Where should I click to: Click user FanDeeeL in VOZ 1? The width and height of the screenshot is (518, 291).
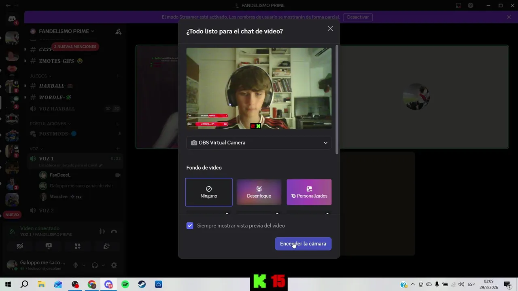click(x=60, y=175)
